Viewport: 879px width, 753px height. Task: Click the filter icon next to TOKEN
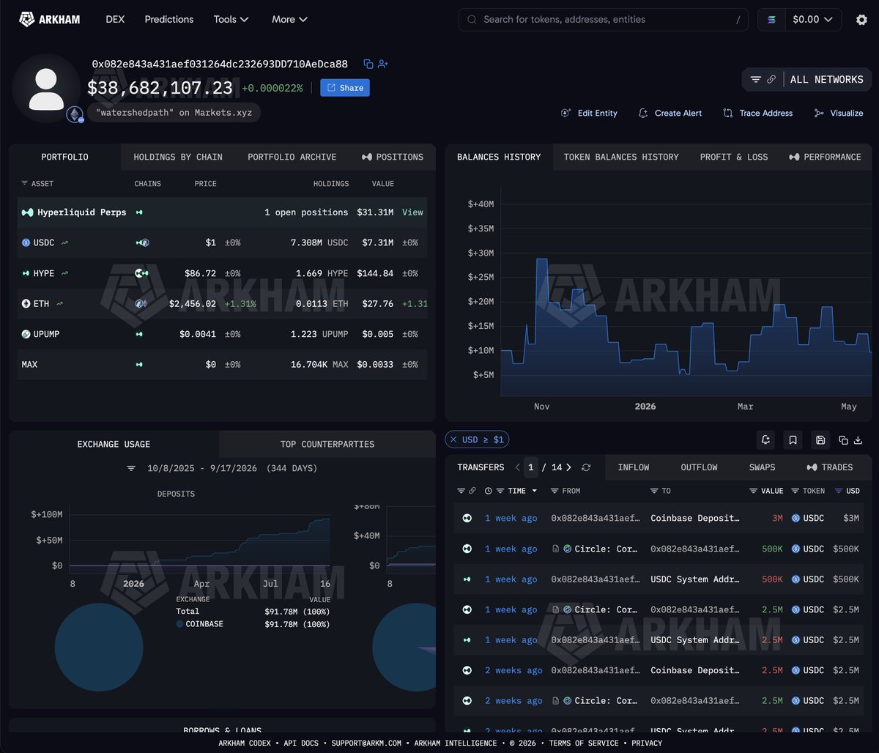coord(795,491)
